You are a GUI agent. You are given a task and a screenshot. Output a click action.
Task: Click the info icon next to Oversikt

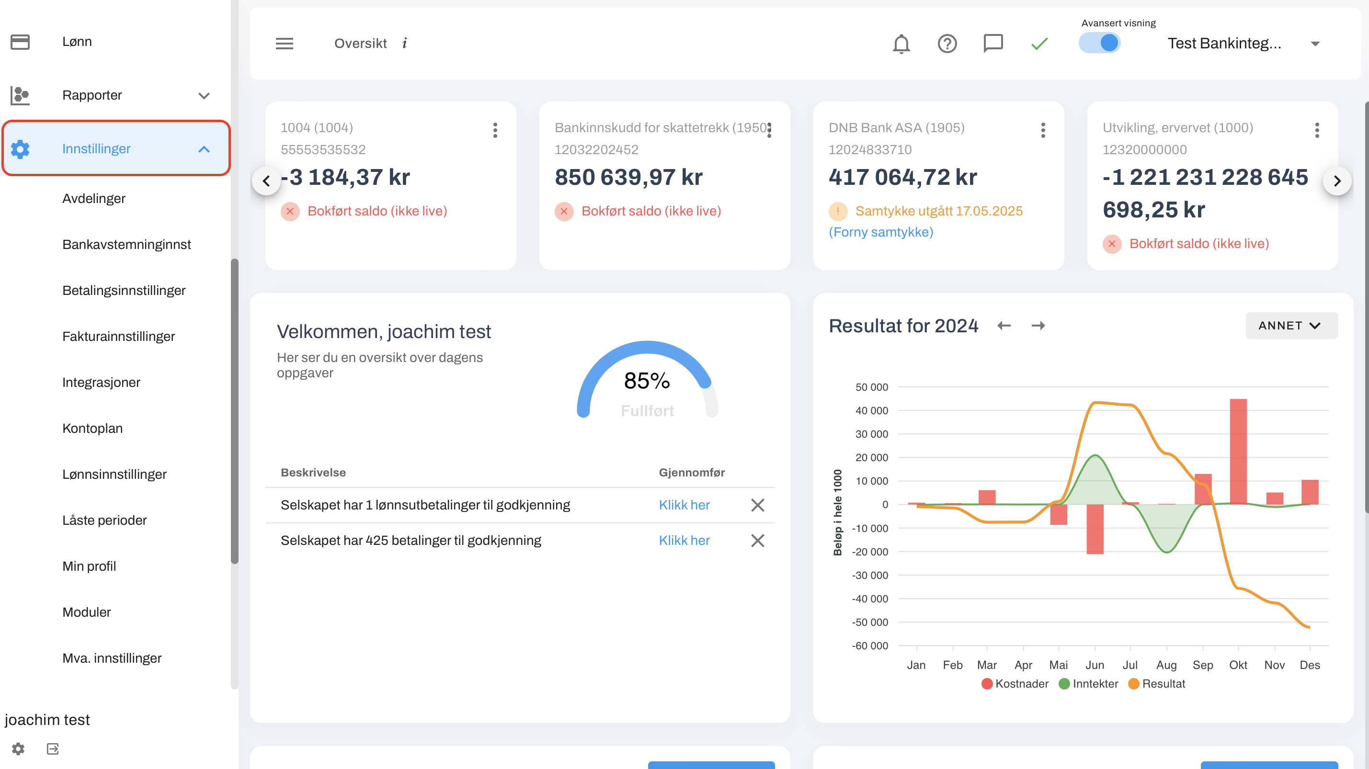(405, 43)
